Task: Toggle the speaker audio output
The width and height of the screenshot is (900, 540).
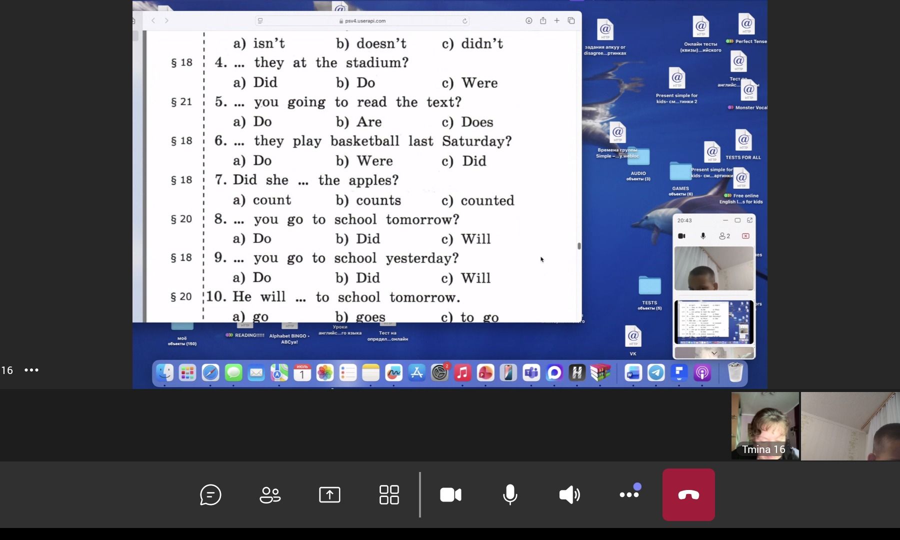Action: click(569, 495)
